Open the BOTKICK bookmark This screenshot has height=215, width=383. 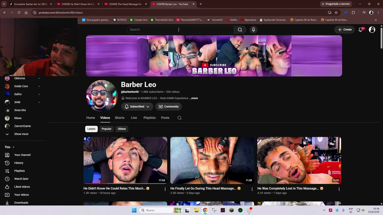(120, 20)
